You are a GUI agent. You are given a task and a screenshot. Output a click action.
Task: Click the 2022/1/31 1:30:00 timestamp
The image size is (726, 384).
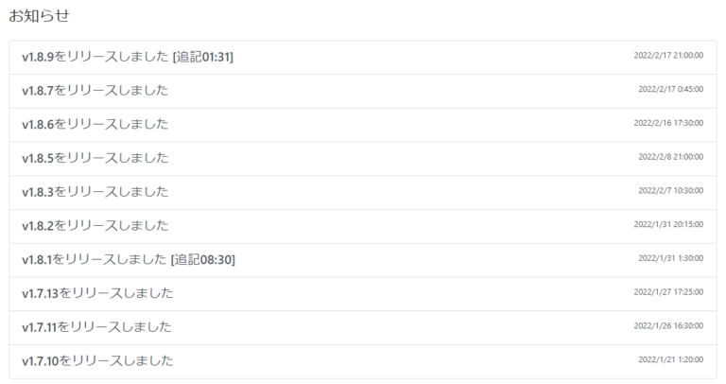tap(670, 258)
